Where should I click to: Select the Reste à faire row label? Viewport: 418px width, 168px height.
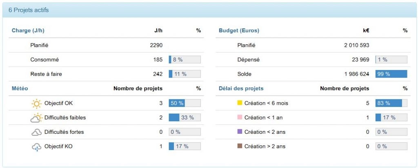(46, 74)
